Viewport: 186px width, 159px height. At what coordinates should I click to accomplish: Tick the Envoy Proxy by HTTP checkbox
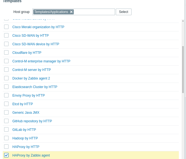click(x=6, y=96)
